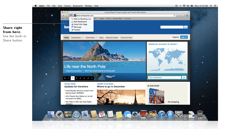Click the Sign in button
The height and width of the screenshot is (129, 246).
coord(184,37)
